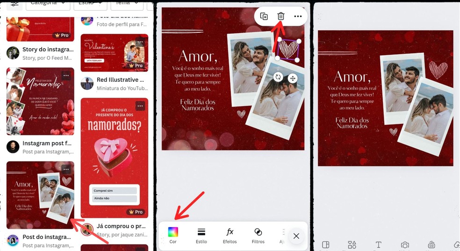Delete the selected element with the trash icon
Viewport: 460px width, 251px height.
[x=281, y=16]
